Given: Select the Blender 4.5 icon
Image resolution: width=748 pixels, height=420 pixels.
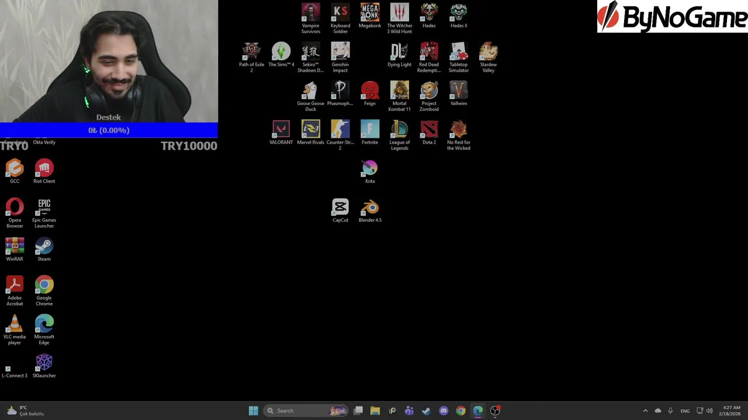Looking at the screenshot, I should pos(370,210).
